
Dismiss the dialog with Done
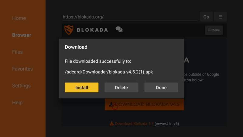click(x=161, y=87)
